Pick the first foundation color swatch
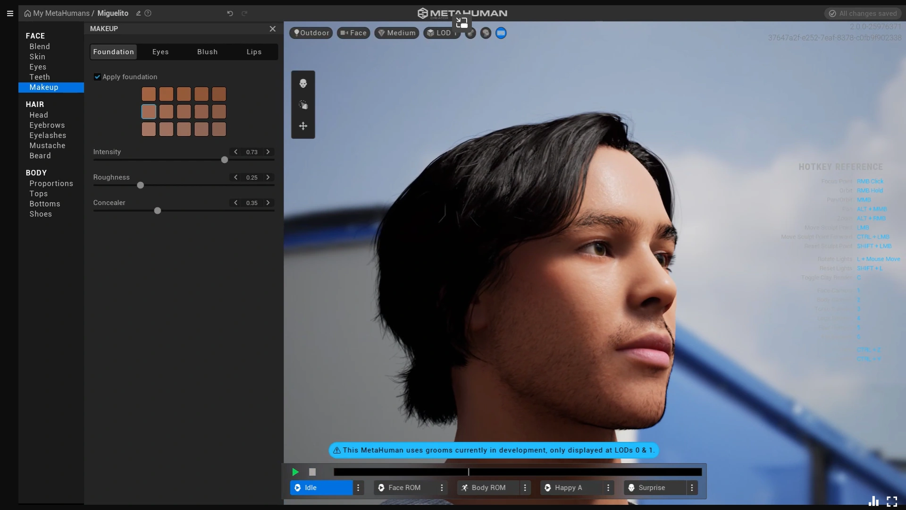Image resolution: width=906 pixels, height=510 pixels. [149, 94]
